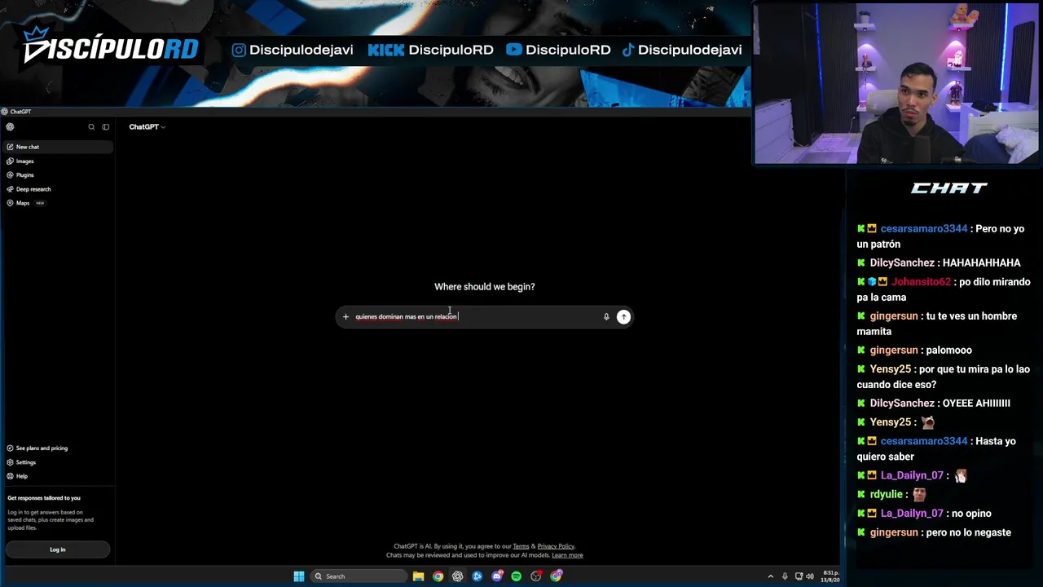Focus the prompt text input field

(476, 316)
